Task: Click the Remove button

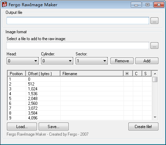Action: click(122, 61)
